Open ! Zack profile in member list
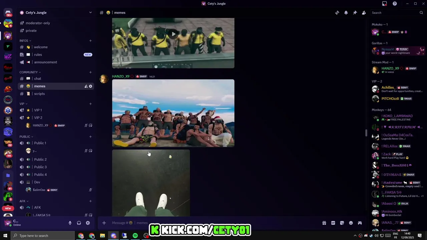Viewport: 427px width, 240px height. click(398, 156)
